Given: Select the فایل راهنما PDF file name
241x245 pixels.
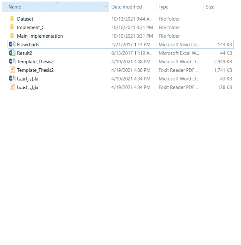Looking at the screenshot, I should [x=27, y=87].
